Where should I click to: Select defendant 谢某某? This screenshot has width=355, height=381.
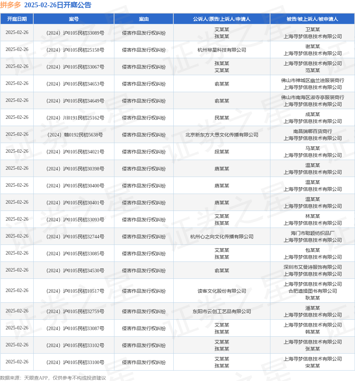pos(313,47)
